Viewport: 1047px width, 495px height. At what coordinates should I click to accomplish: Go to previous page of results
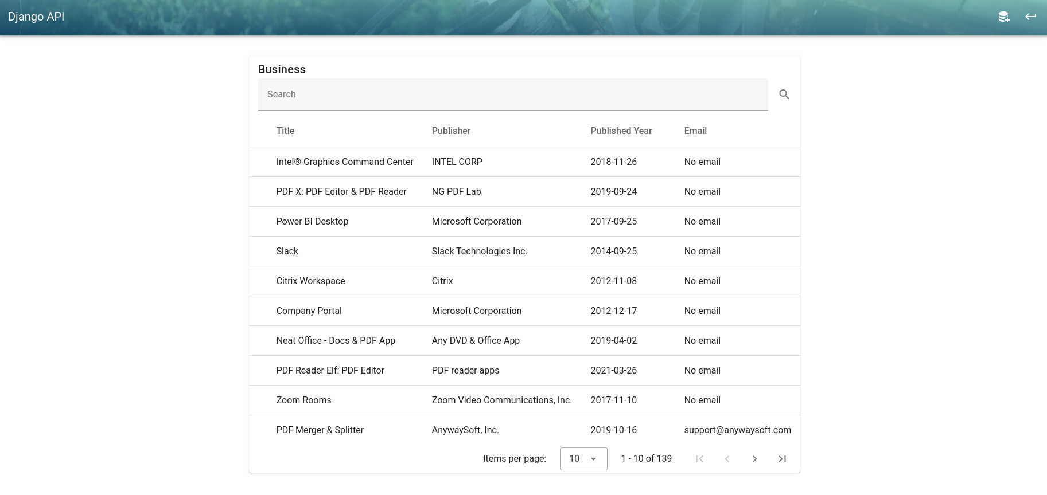(727, 459)
